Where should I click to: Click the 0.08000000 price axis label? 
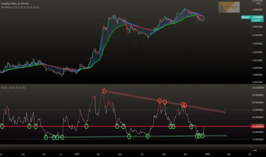(257, 10)
